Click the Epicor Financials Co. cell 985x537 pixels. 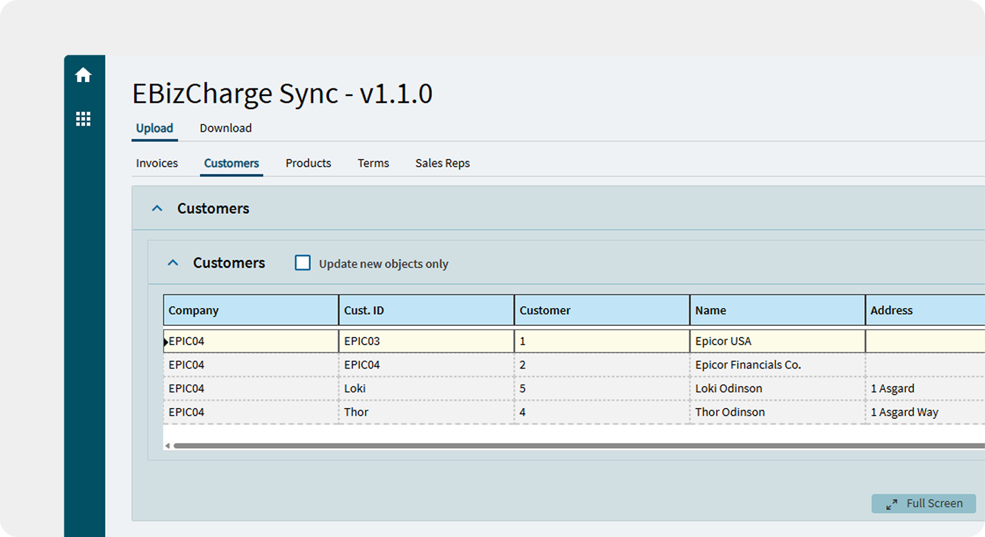coord(778,364)
